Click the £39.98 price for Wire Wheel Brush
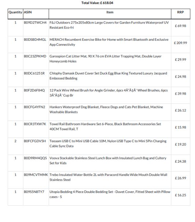Viewport: 195px width, 222px height. point(180,94)
